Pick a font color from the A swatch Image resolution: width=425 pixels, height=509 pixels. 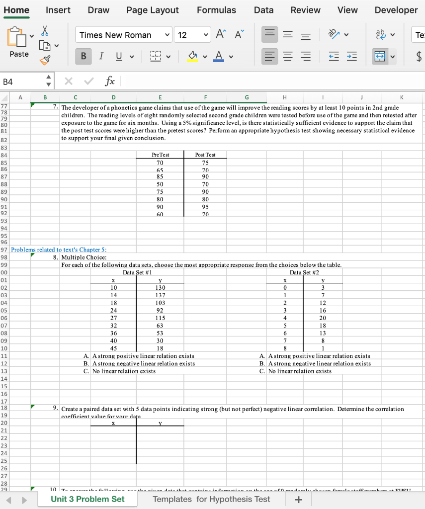(x=218, y=56)
